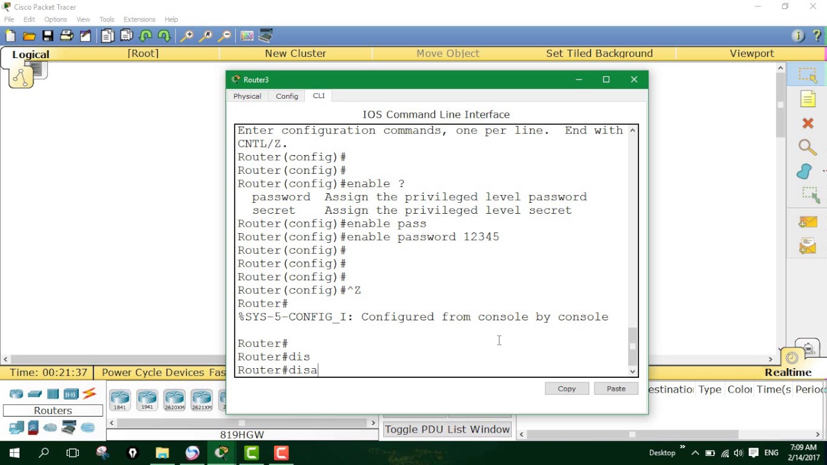Pick the 2620XM router model

174,400
